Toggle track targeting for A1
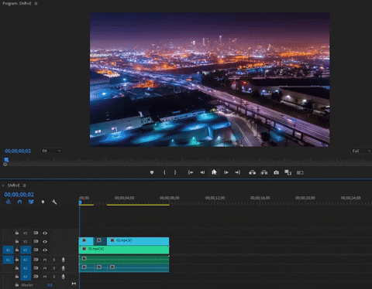 click(x=26, y=260)
